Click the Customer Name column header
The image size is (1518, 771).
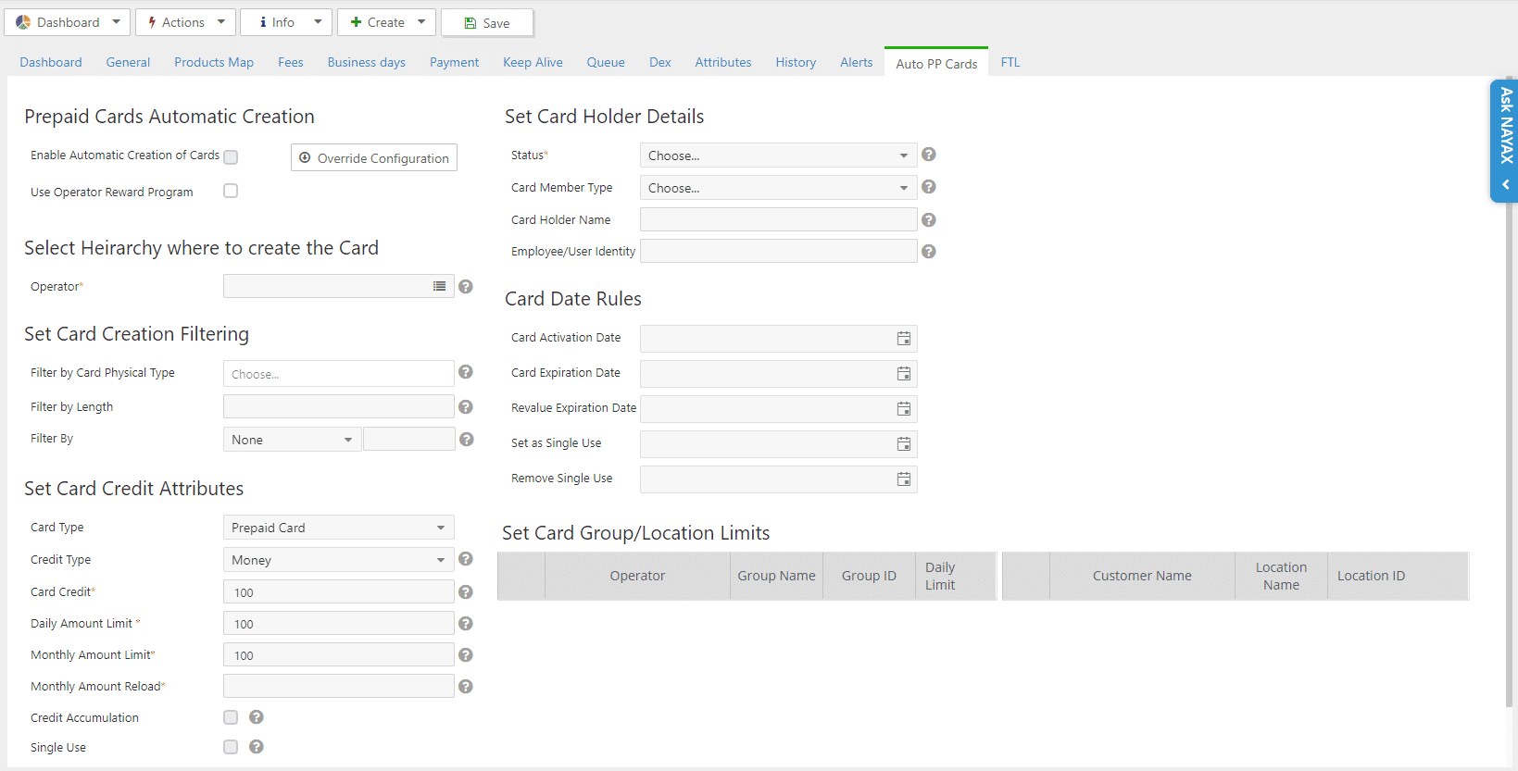coord(1142,576)
